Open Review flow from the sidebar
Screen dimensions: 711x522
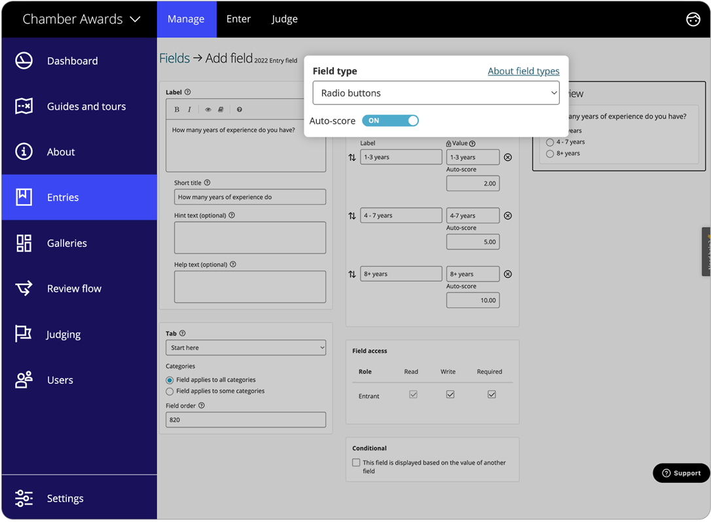pos(73,288)
